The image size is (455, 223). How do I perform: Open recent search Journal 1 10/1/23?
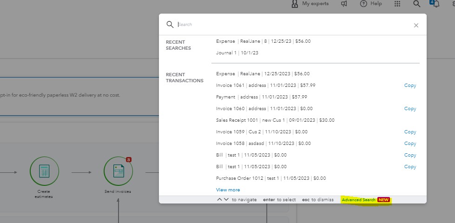tap(237, 53)
